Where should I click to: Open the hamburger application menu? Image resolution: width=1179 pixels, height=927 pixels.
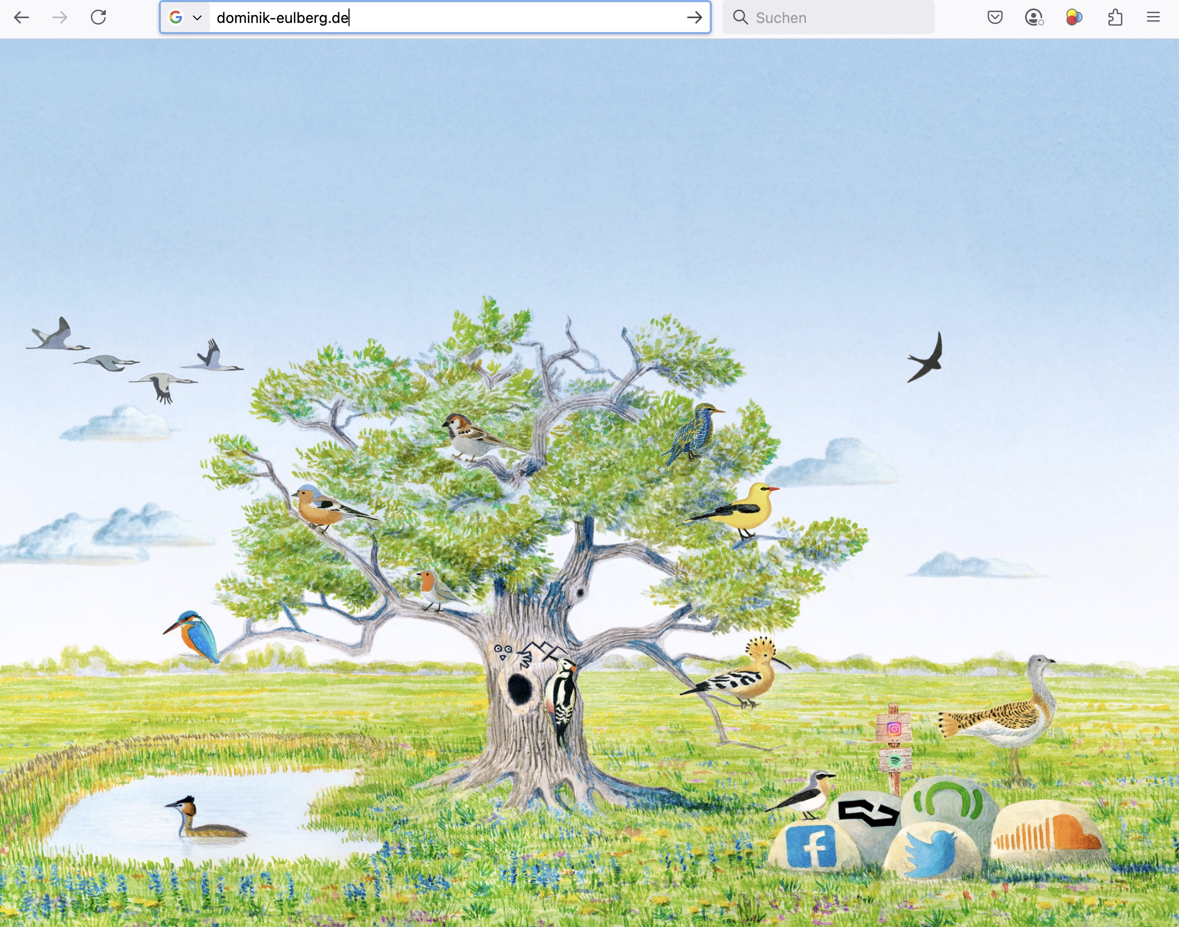1153,18
